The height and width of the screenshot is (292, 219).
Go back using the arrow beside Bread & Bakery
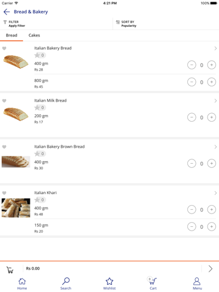click(x=7, y=12)
